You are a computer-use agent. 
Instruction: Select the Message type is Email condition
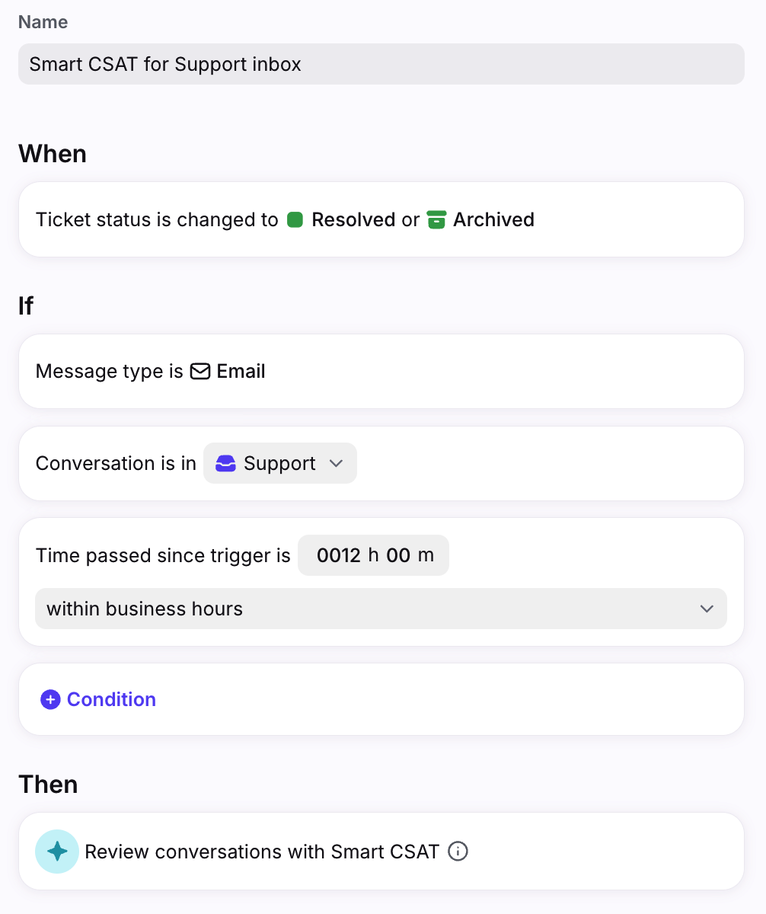pyautogui.click(x=381, y=372)
